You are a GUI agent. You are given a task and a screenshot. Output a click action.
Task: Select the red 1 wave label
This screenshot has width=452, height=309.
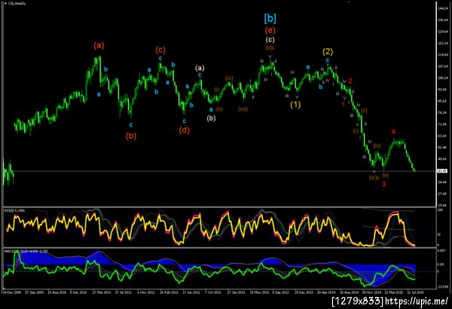click(x=344, y=105)
